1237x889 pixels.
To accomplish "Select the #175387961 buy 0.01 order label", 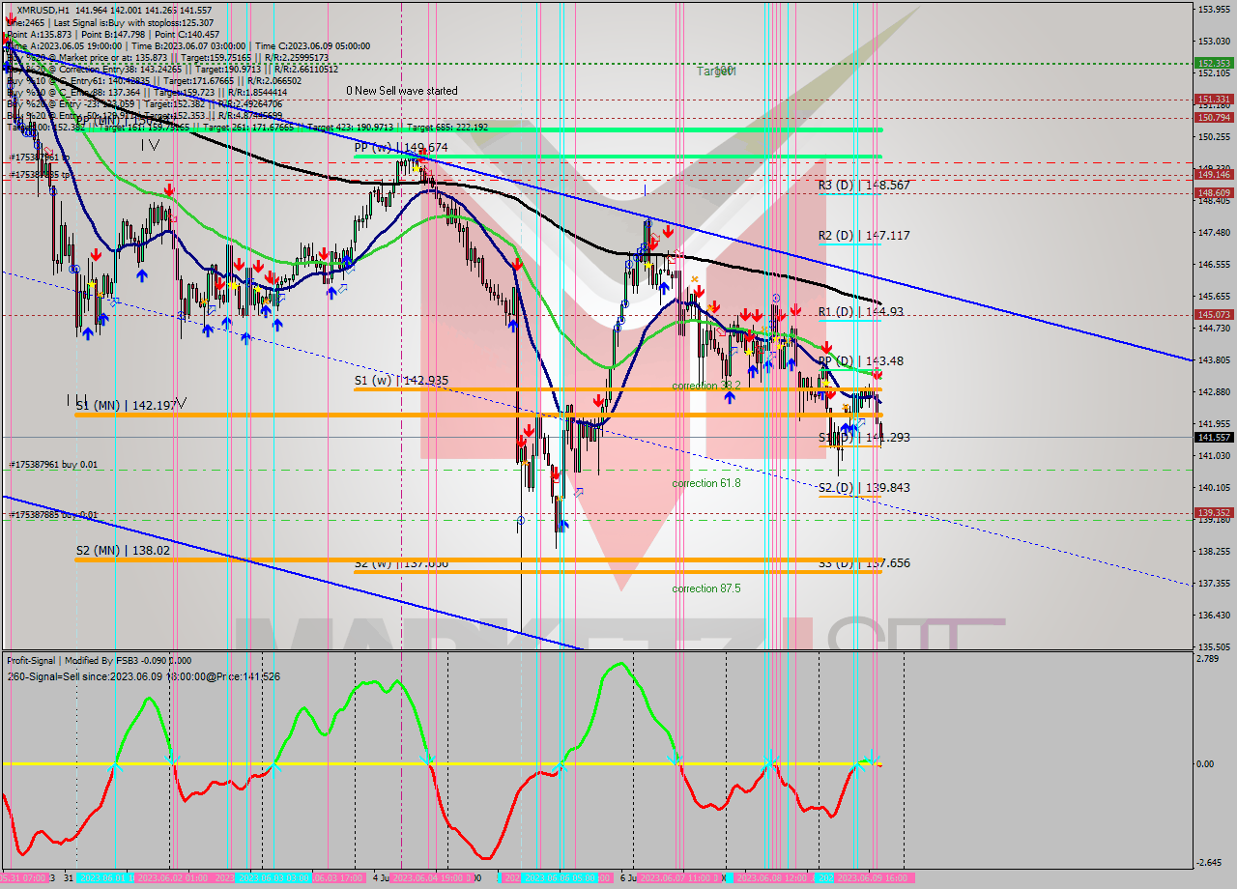I will (53, 465).
